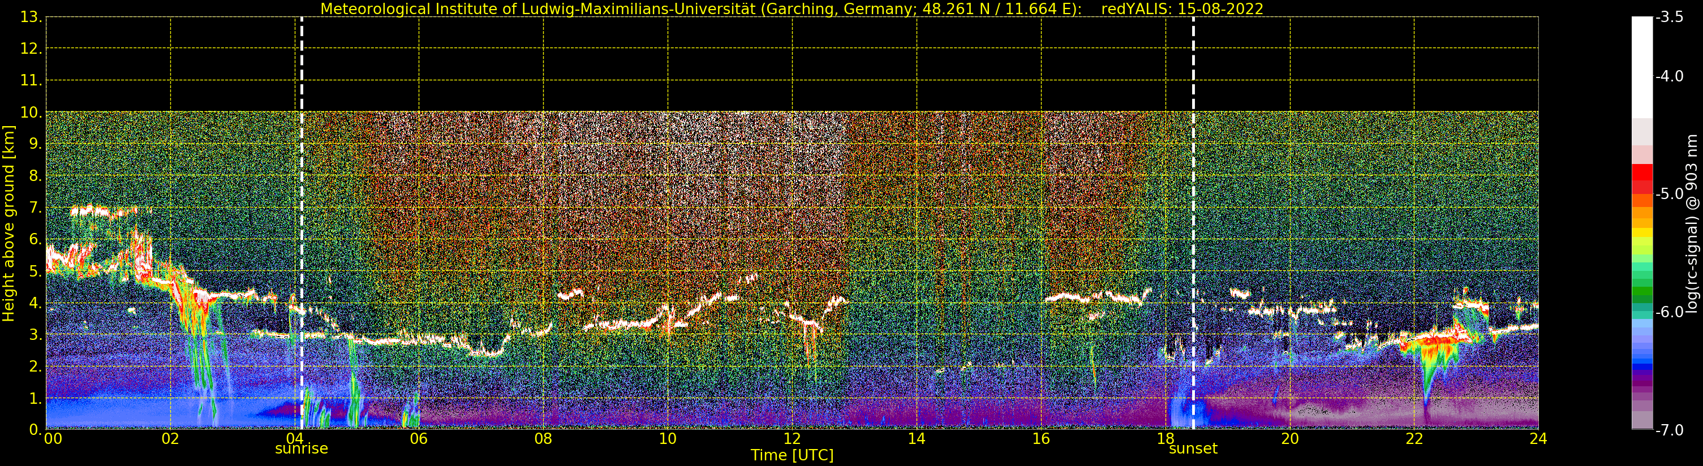Click the height axis tick '2.'

36,366
